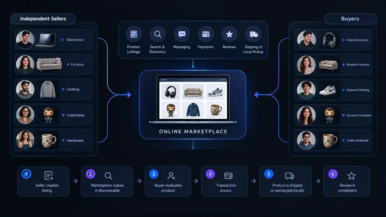Viewport: 386px width, 217px height.
Task: Click the "Furniture" seller label
Action: click(77, 64)
